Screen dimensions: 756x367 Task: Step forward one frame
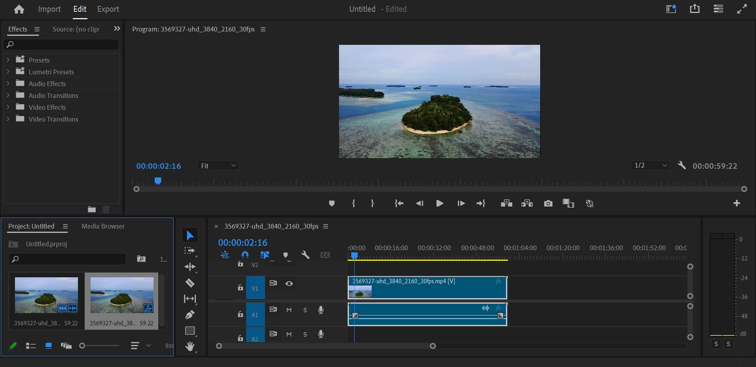click(461, 203)
